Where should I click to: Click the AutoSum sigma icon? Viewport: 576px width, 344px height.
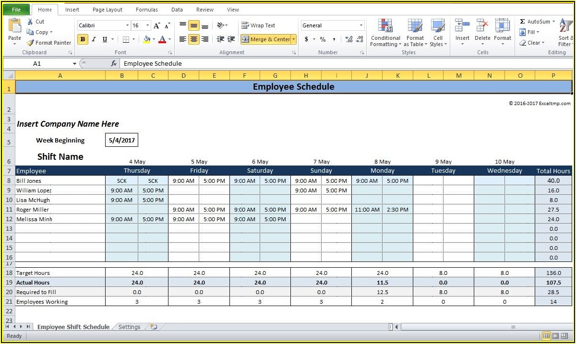[523, 22]
